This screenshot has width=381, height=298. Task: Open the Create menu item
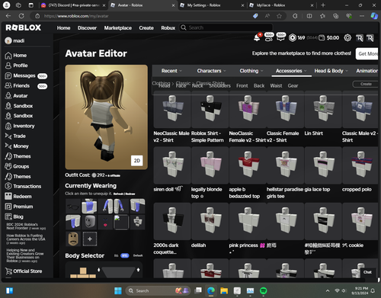146,27
